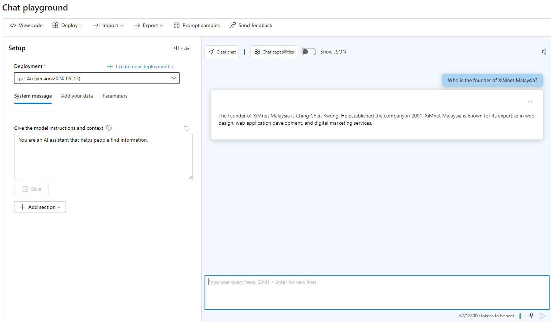Click the Chat playground heading

click(35, 8)
